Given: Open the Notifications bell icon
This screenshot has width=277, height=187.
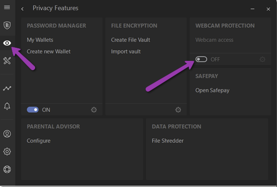Looking at the screenshot, I should (7, 106).
